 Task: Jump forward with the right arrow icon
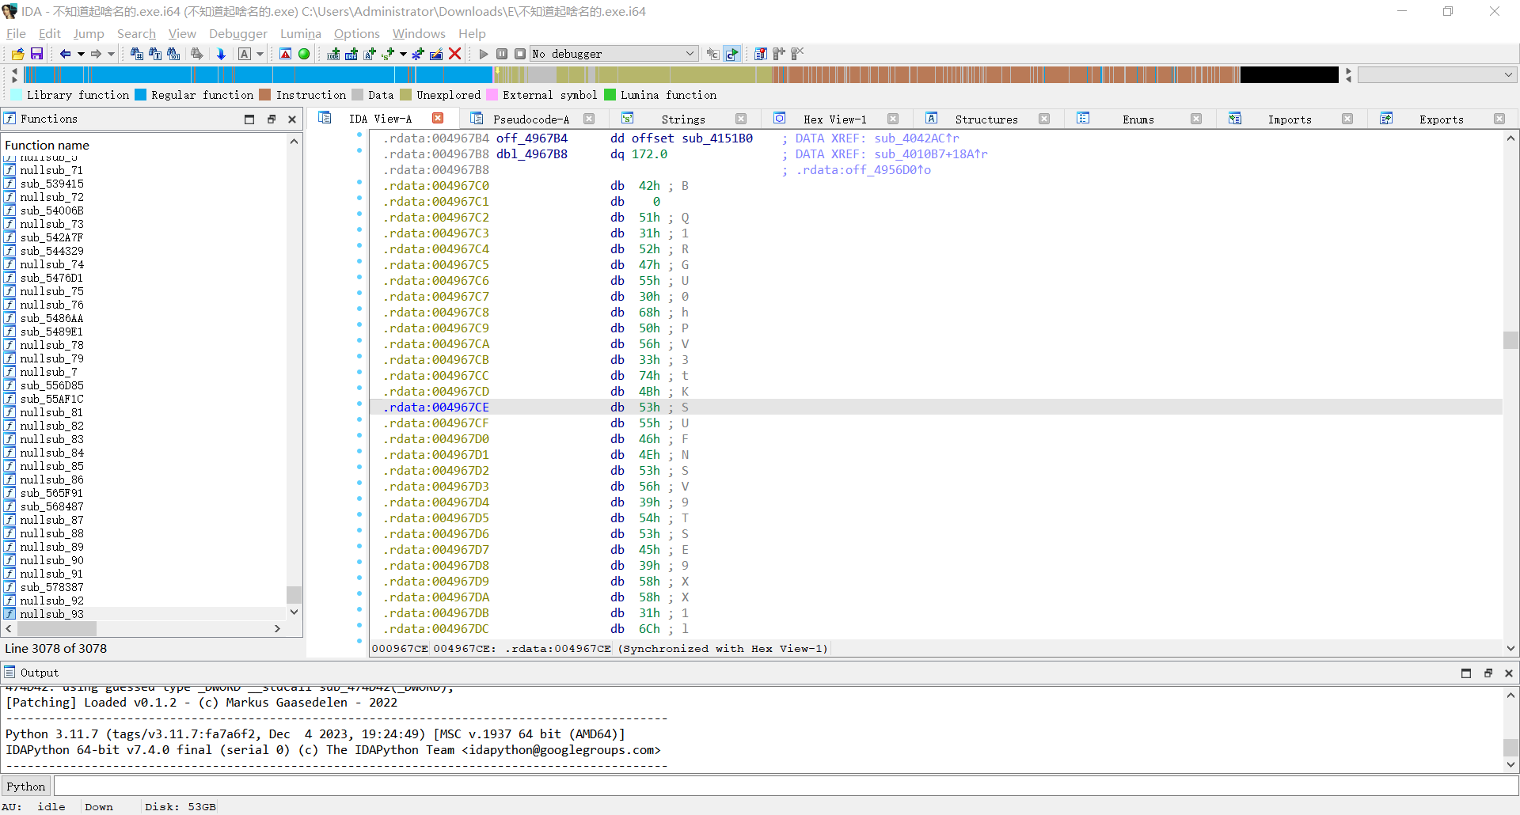point(96,54)
